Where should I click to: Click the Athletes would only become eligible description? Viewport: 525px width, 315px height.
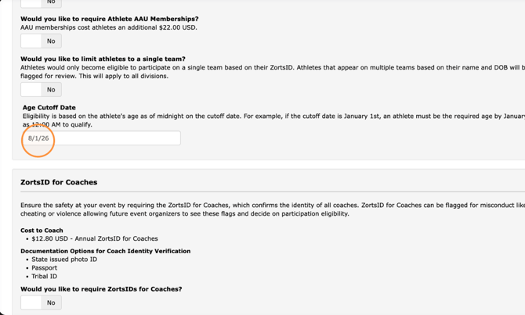point(273,72)
